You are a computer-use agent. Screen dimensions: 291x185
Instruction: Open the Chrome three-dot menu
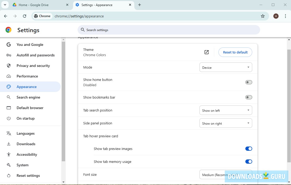[x=285, y=16]
